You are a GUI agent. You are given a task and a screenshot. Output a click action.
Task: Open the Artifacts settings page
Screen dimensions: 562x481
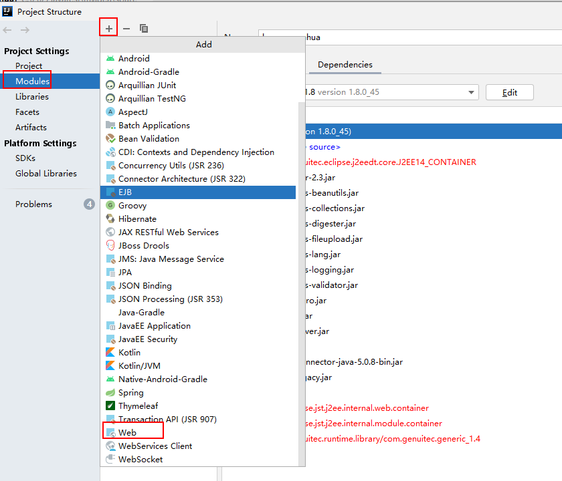coord(31,128)
